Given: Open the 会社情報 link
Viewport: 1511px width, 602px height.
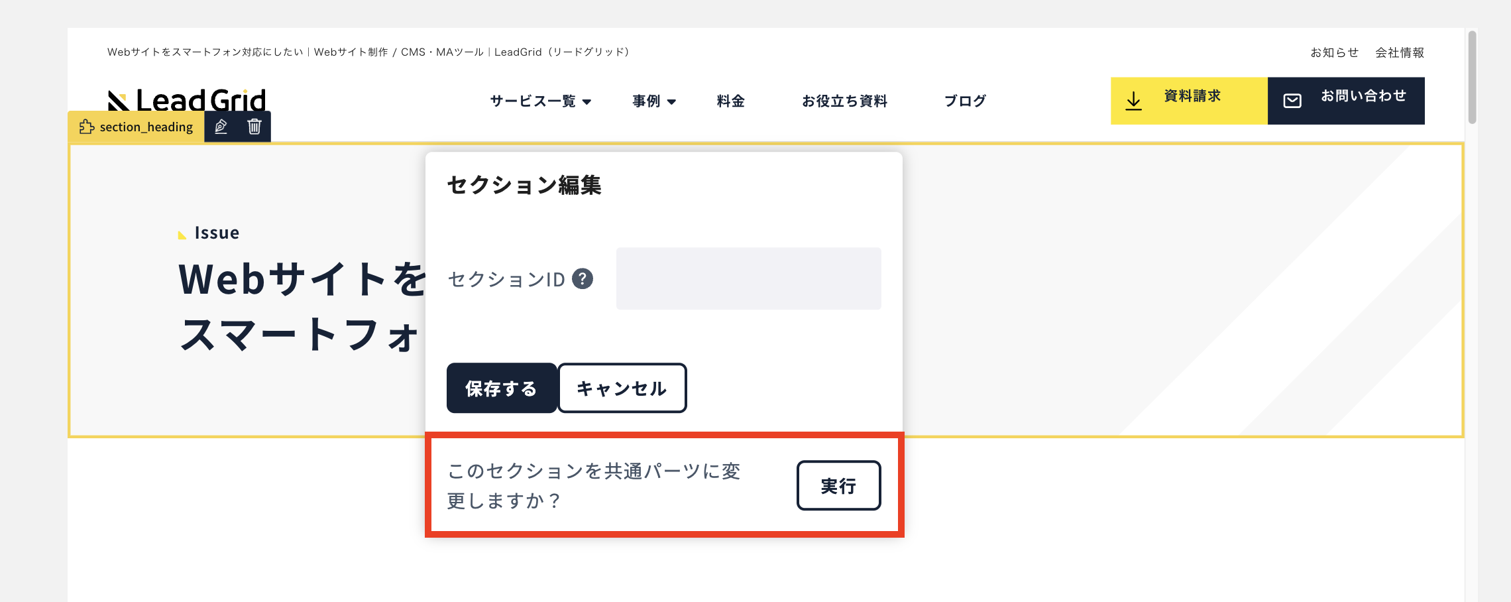Looking at the screenshot, I should point(1400,52).
